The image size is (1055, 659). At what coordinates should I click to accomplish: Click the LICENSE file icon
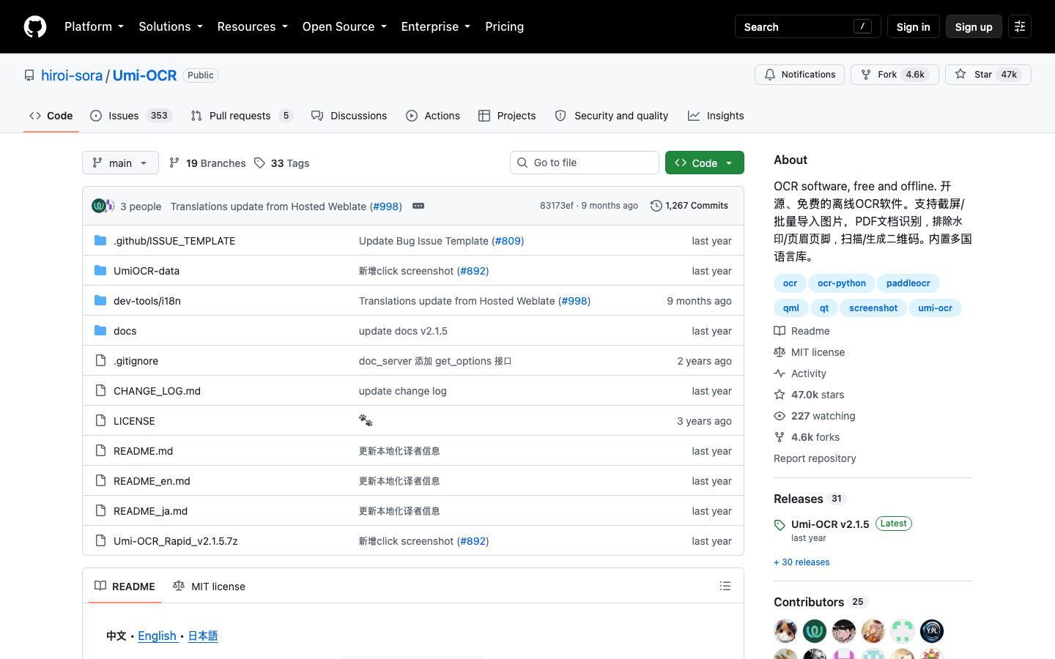(100, 421)
